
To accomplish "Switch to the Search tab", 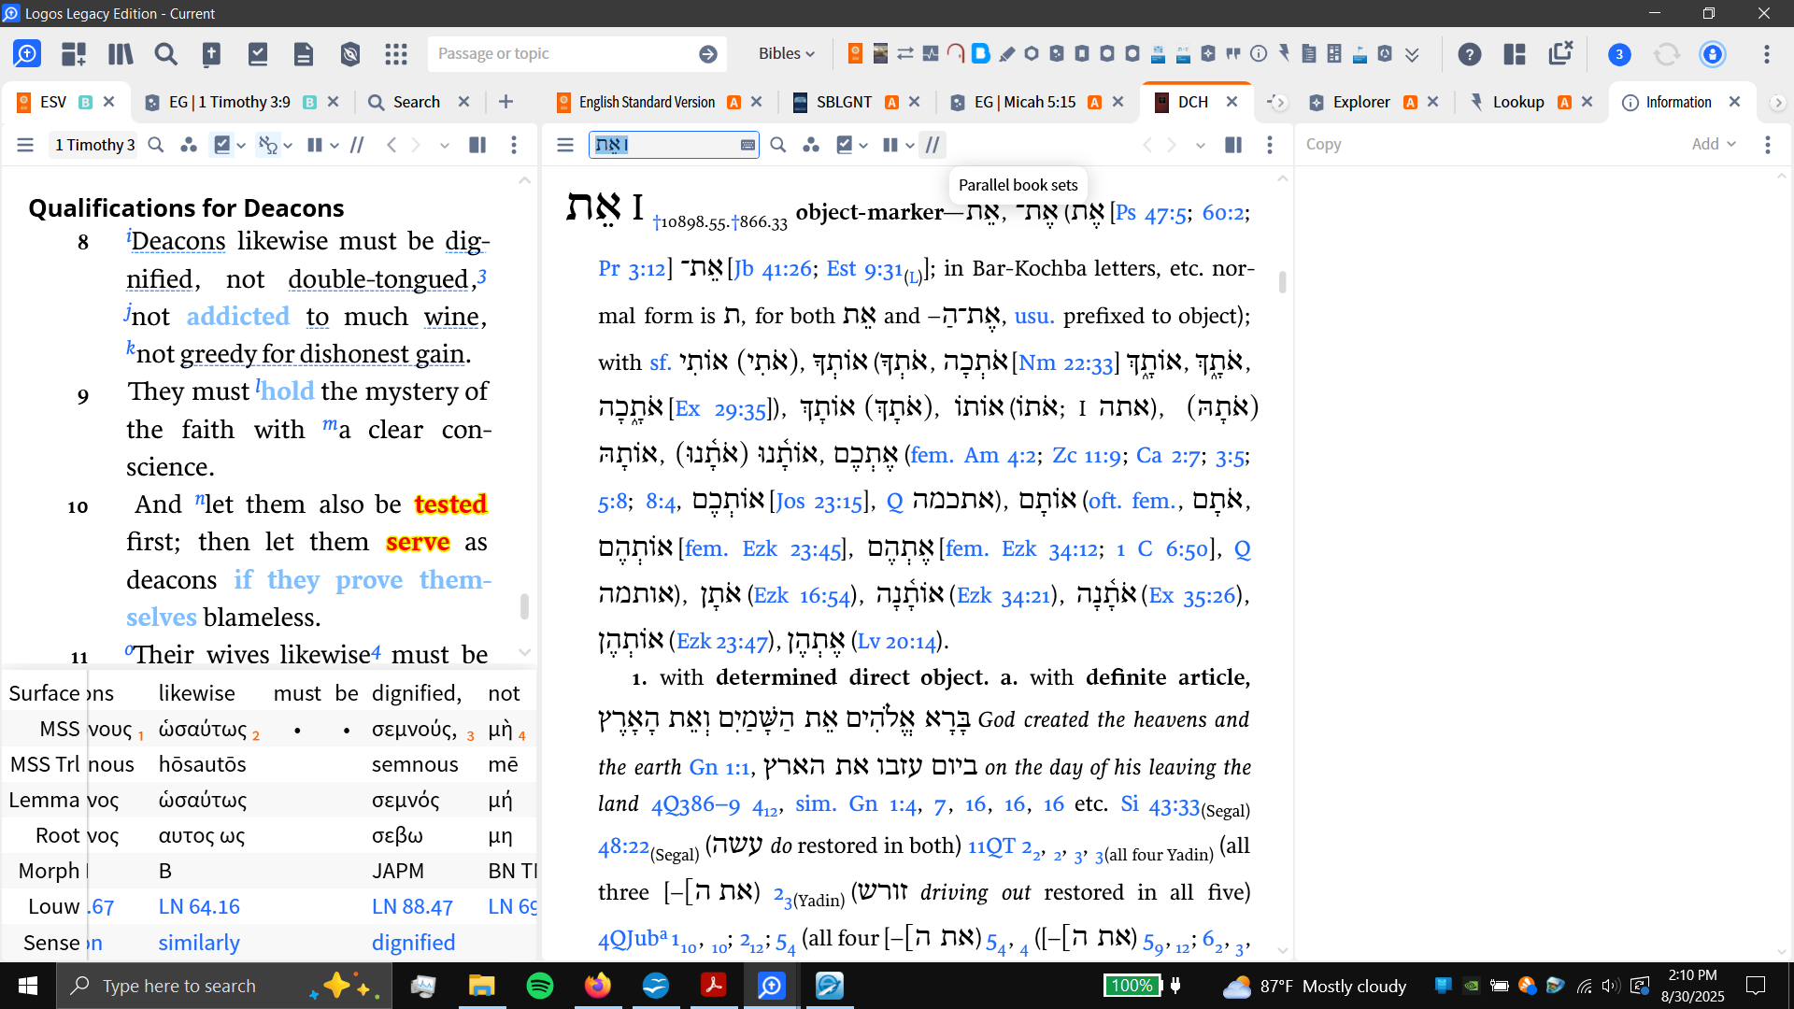I will [x=416, y=102].
